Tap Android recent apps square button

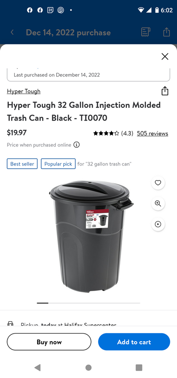[139, 367]
